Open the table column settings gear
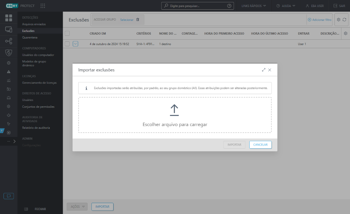Viewport: 350px width, 214px height. (x=345, y=33)
